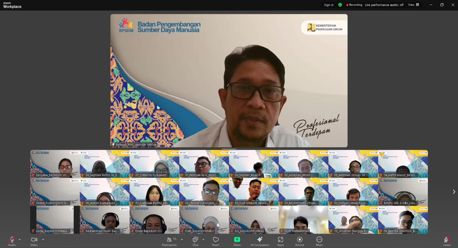
Task: Select Eni_BapekomPU8Mks video tile
Action: pyautogui.click(x=254, y=220)
